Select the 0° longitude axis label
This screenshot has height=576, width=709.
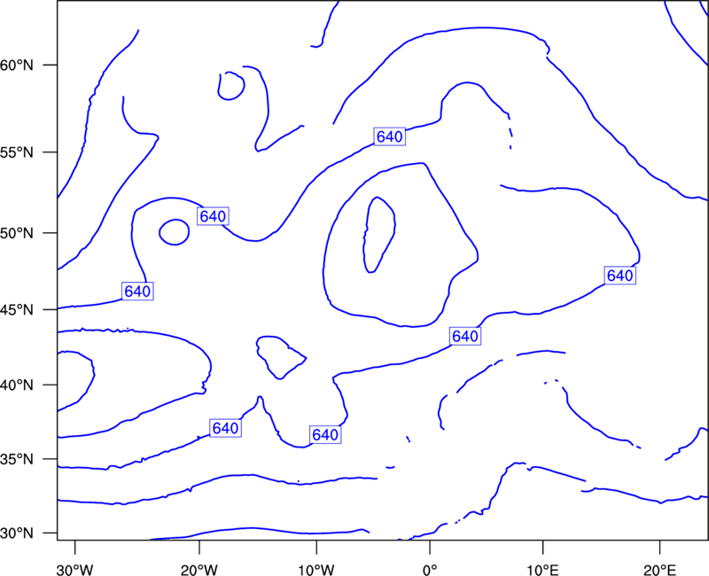(x=430, y=570)
